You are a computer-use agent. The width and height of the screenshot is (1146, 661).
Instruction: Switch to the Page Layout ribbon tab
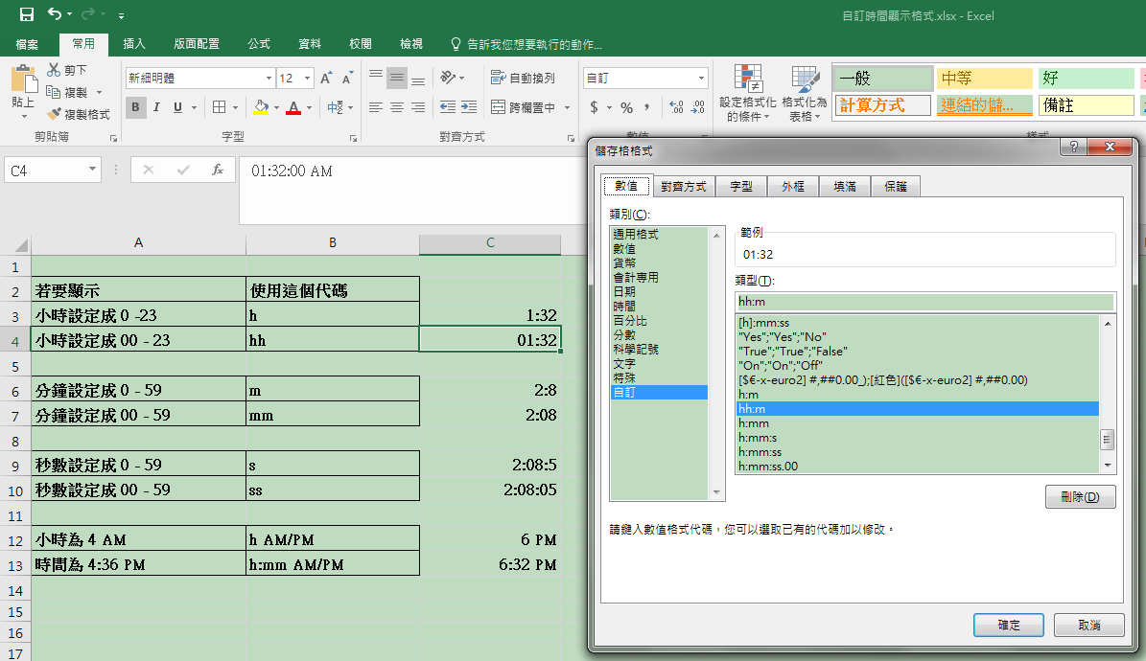point(197,45)
